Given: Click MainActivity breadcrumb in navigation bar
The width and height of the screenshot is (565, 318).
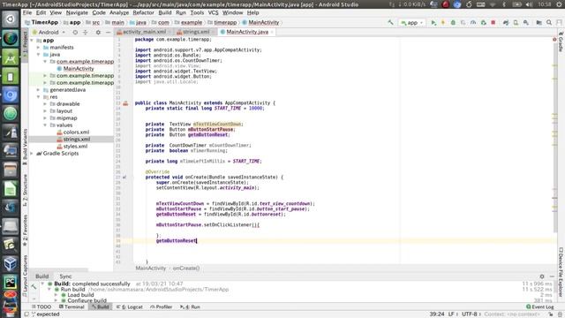Looking at the screenshot, I should point(260,22).
